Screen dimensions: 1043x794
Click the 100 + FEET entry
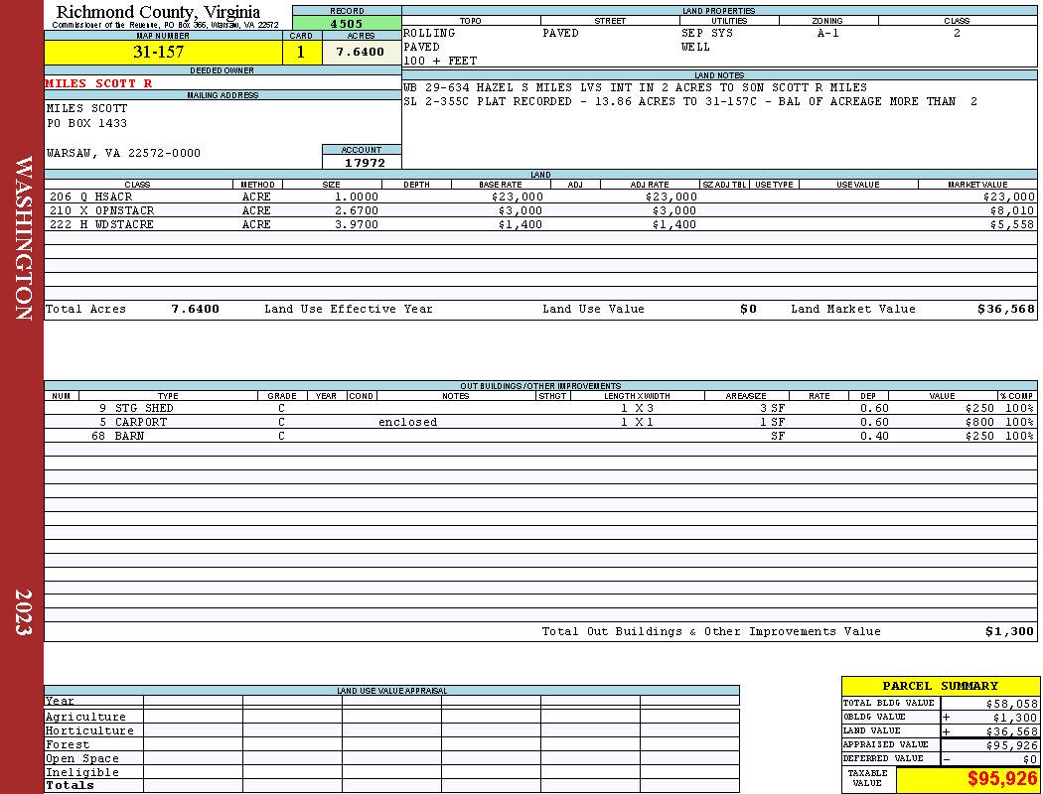440,61
